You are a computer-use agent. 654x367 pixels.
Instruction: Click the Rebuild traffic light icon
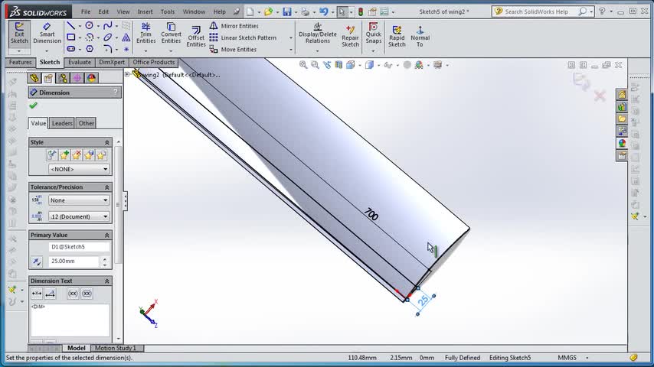(361, 11)
